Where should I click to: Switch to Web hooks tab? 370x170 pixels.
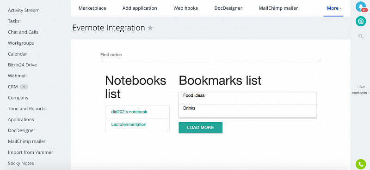[x=186, y=8]
